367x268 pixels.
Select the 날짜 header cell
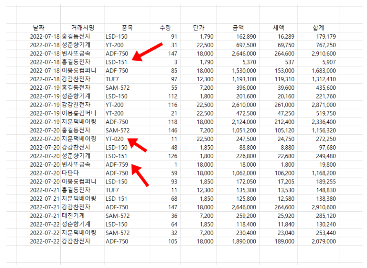38,28
